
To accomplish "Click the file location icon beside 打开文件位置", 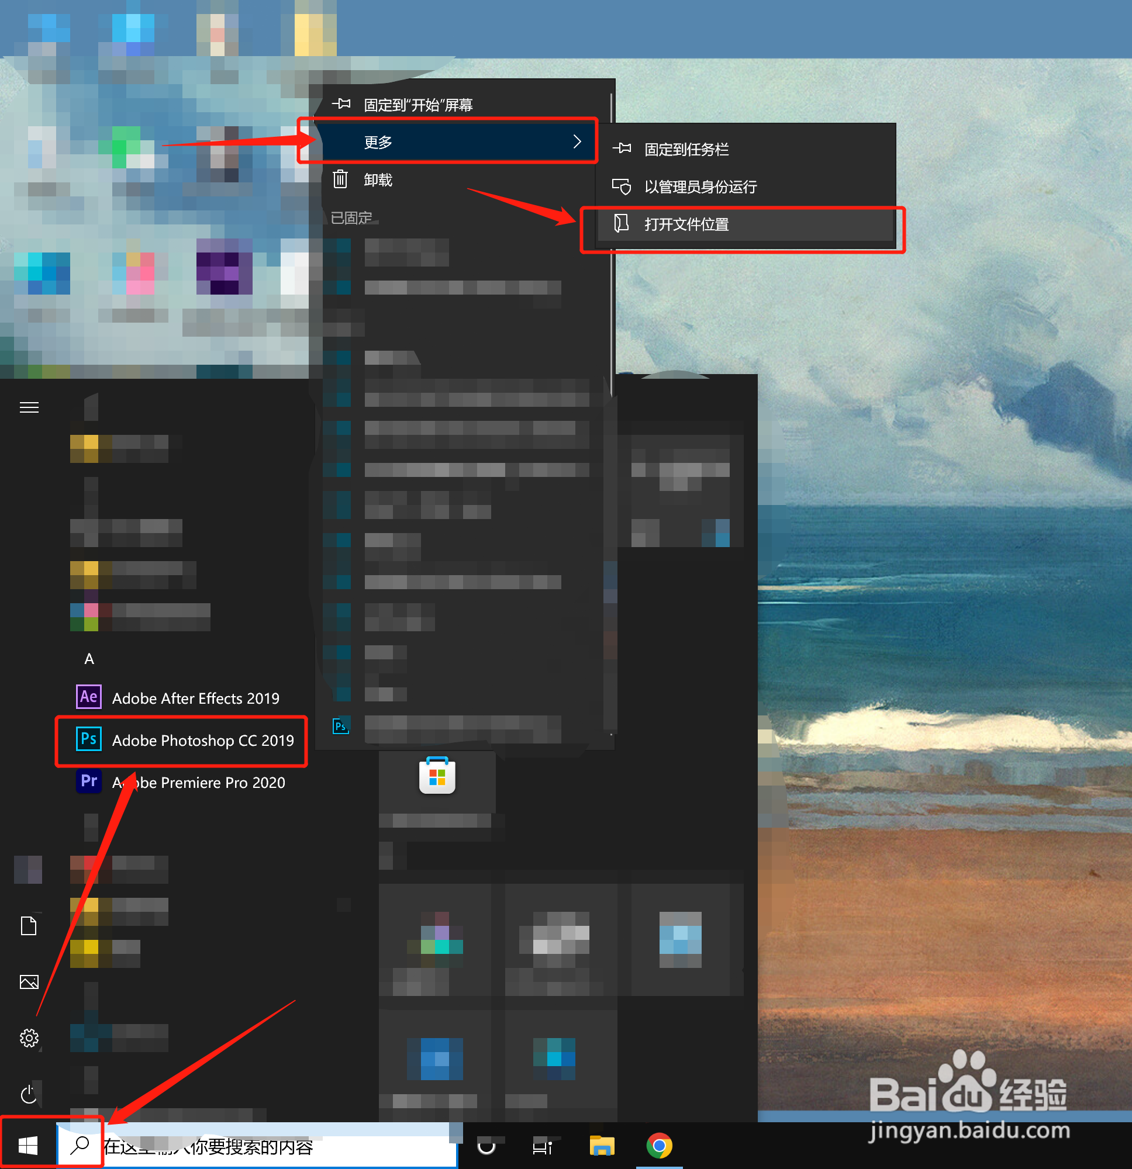I will 621,224.
